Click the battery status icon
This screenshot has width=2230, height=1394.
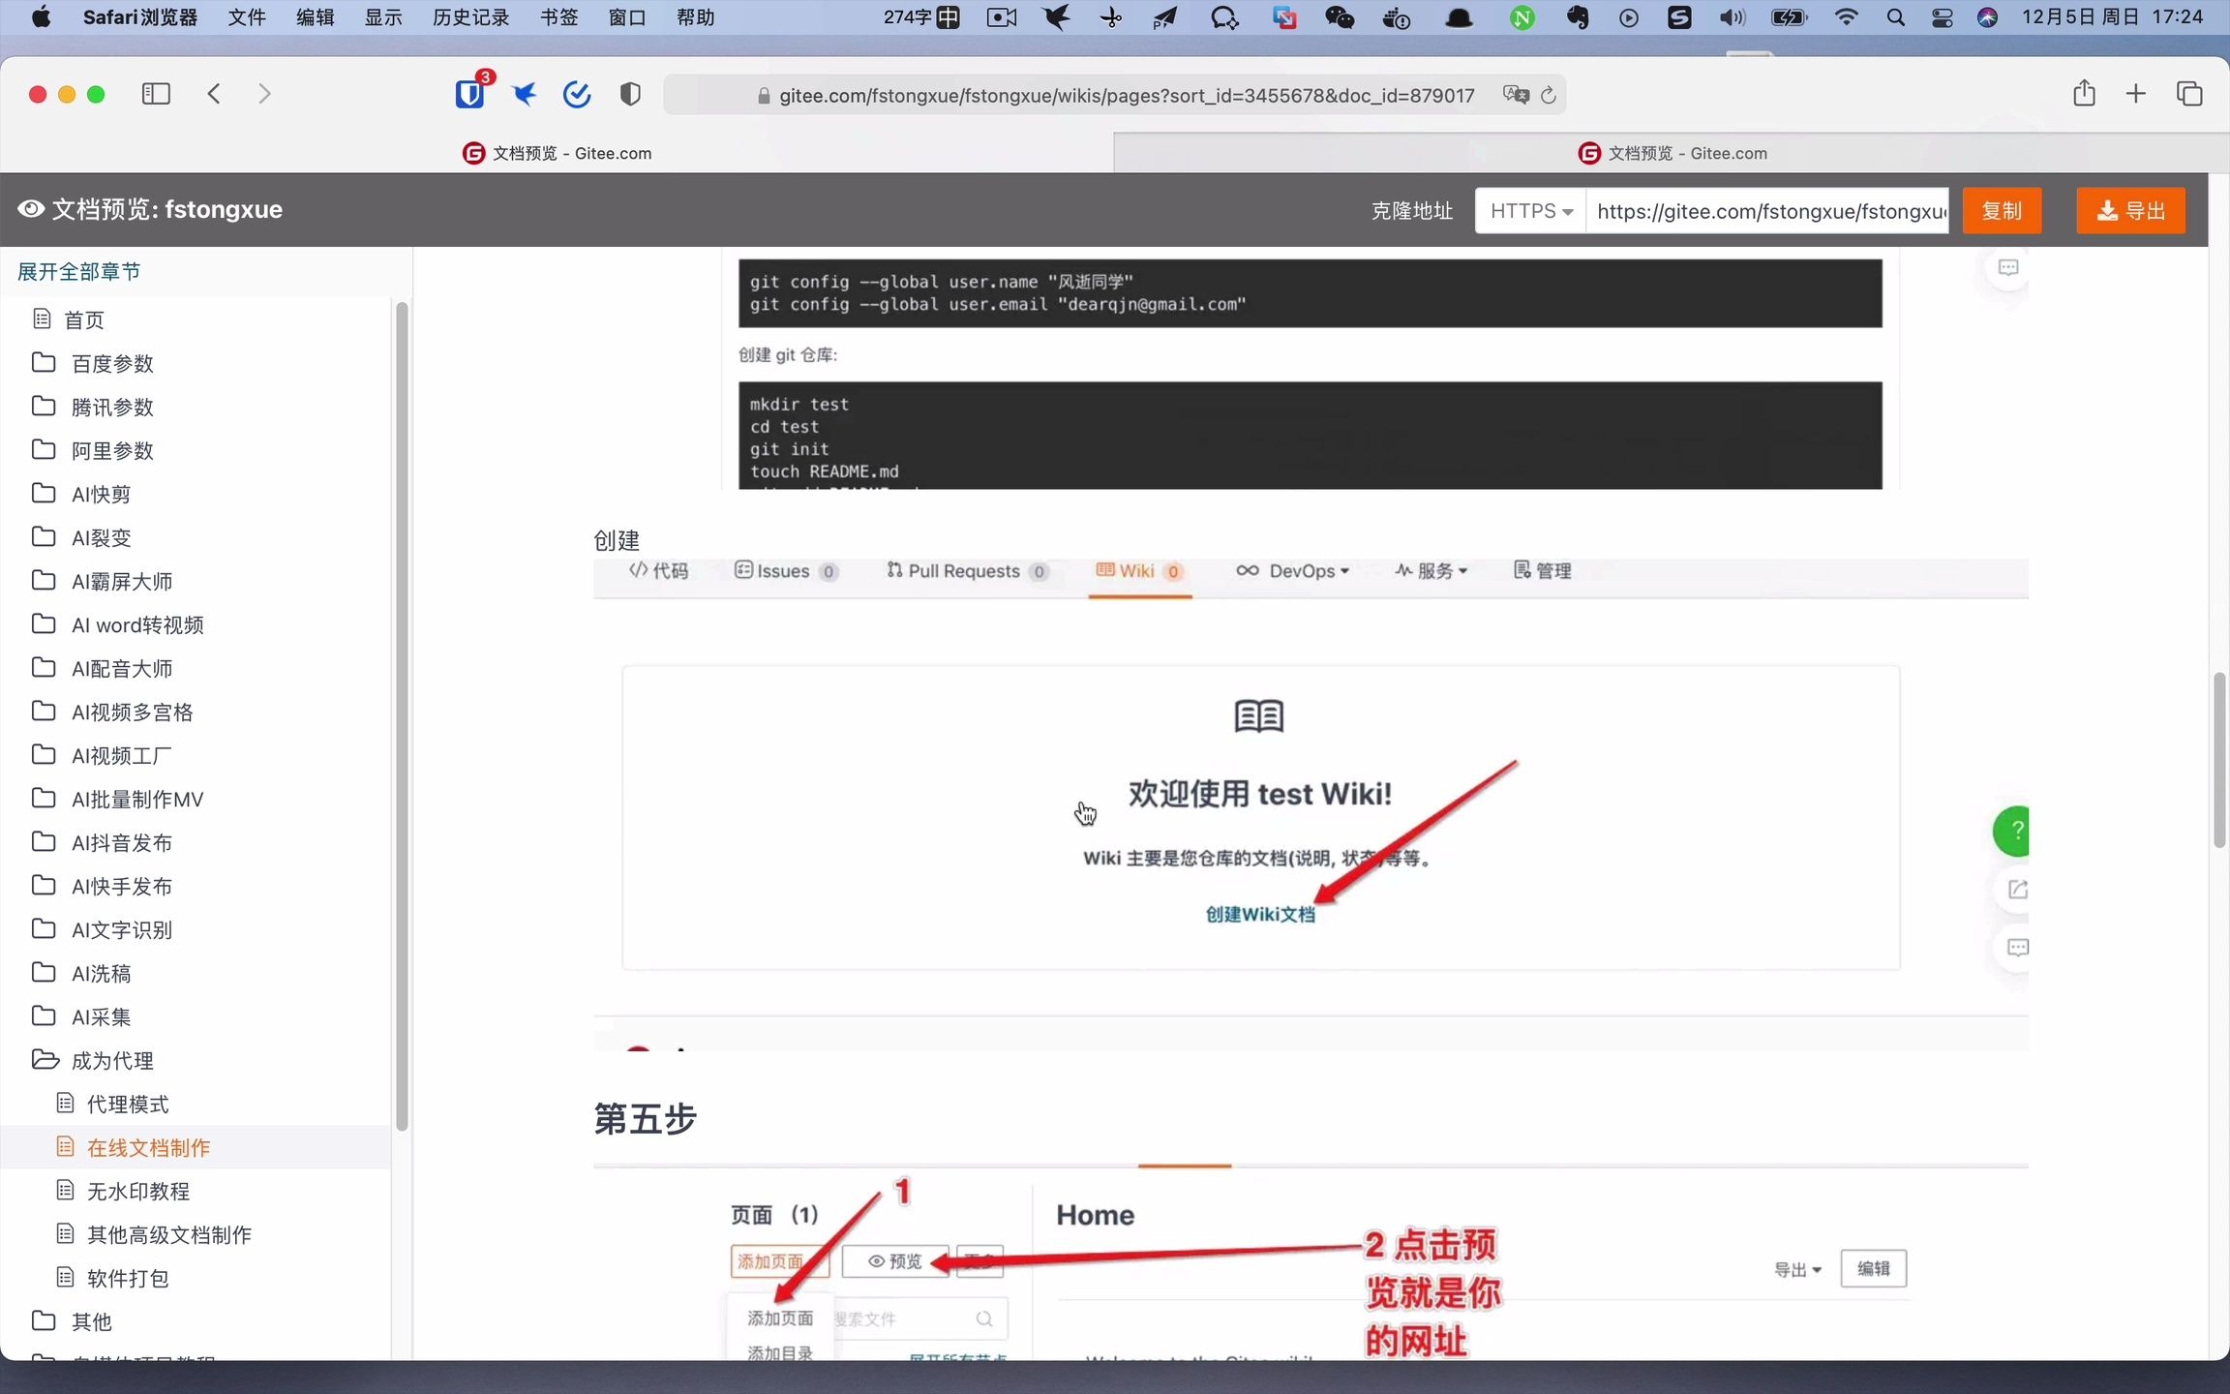1789,16
